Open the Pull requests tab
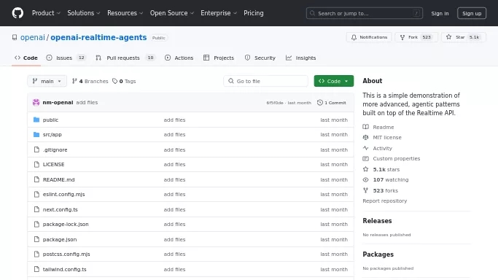 (x=125, y=58)
